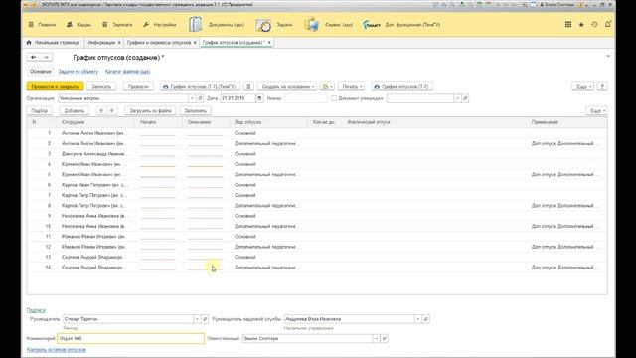
Task: Click График отпусков (Т-7) print button
Action: (401, 87)
